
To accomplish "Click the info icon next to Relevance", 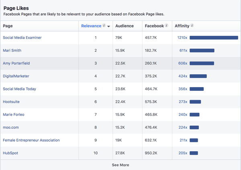I will click(x=104, y=25).
